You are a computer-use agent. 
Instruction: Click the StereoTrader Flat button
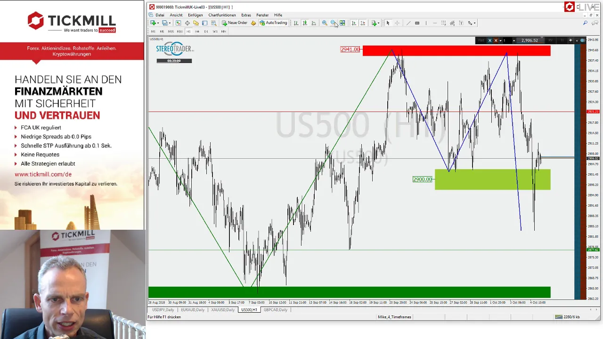point(481,40)
